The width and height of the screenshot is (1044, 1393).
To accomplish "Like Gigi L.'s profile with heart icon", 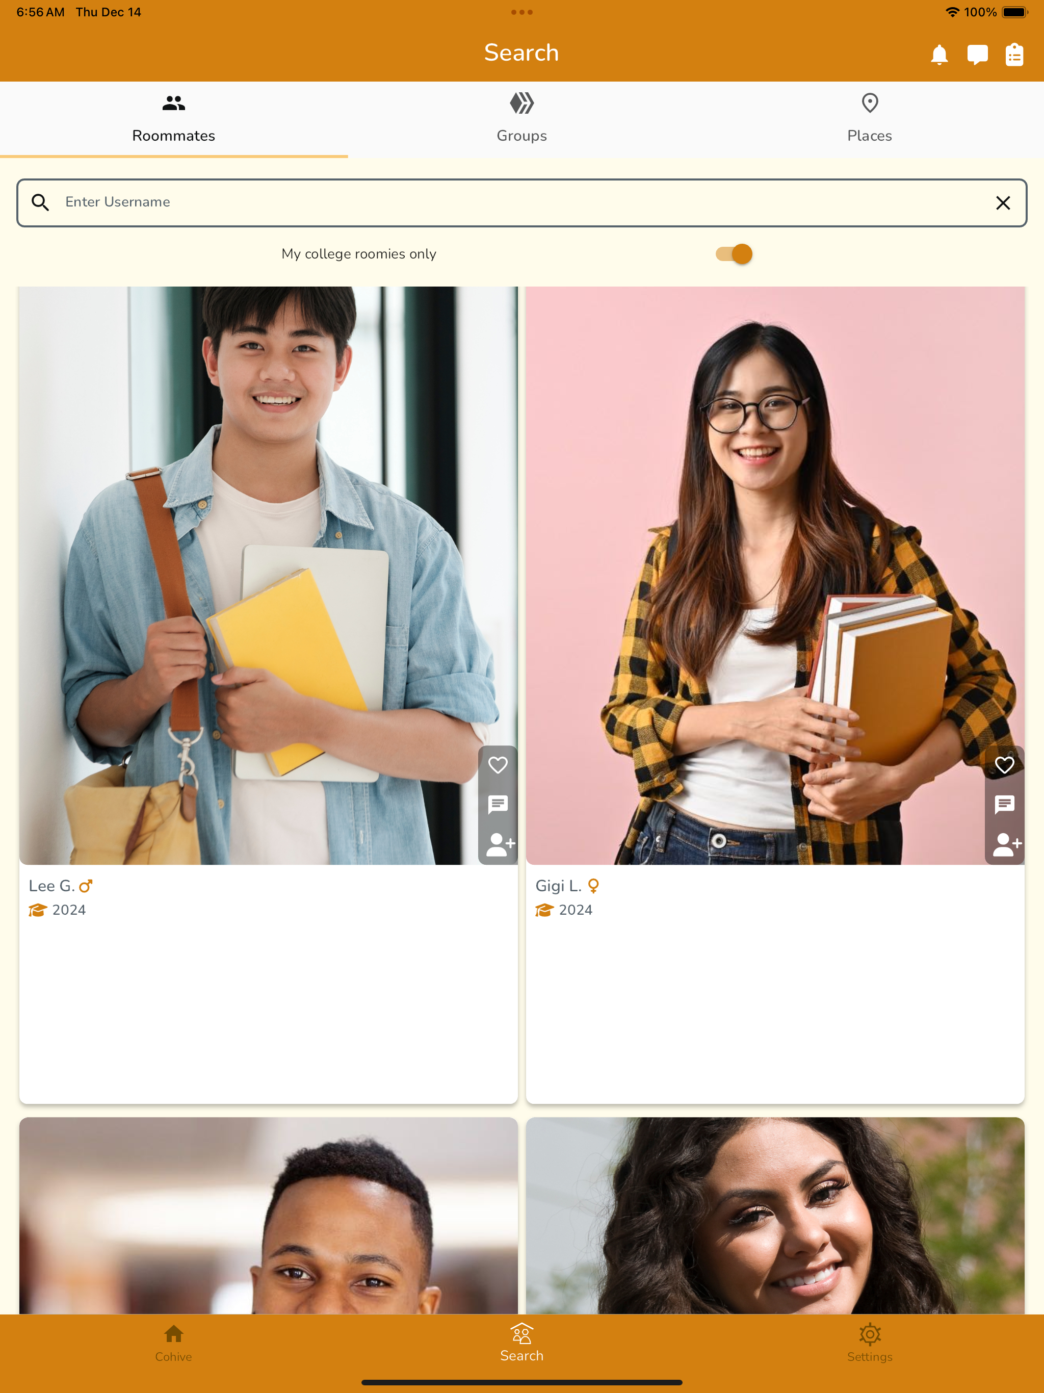I will (x=1004, y=765).
